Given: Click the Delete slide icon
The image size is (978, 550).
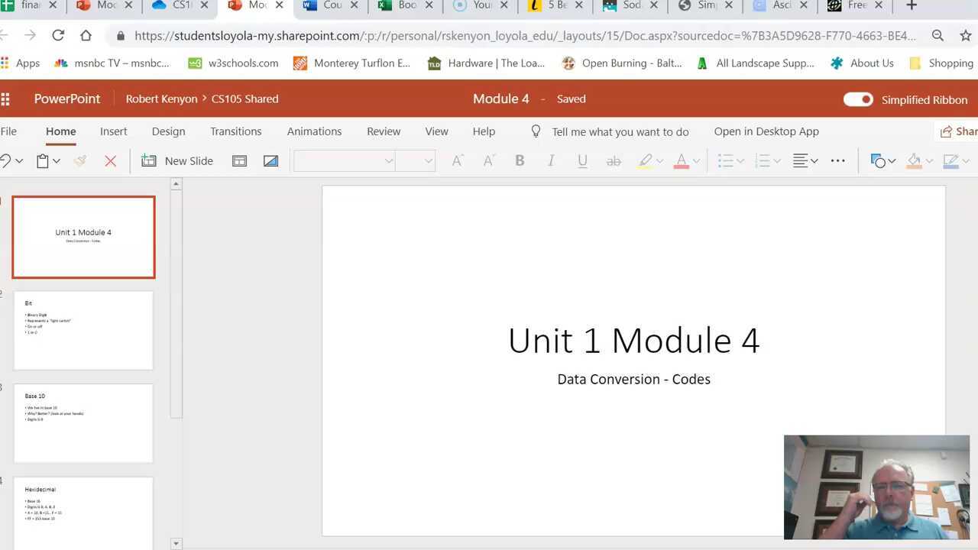Looking at the screenshot, I should tap(110, 160).
